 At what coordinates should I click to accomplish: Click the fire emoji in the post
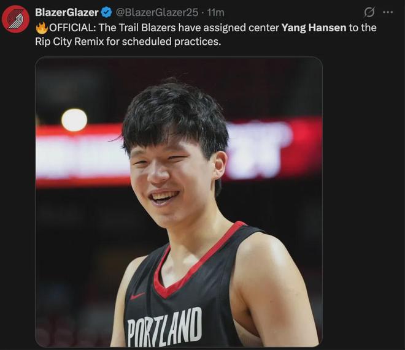pos(42,28)
